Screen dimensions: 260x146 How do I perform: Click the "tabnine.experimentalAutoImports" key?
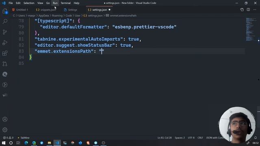pyautogui.click(x=79, y=39)
